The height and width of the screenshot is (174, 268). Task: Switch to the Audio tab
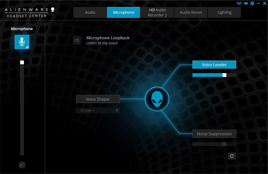[90, 12]
